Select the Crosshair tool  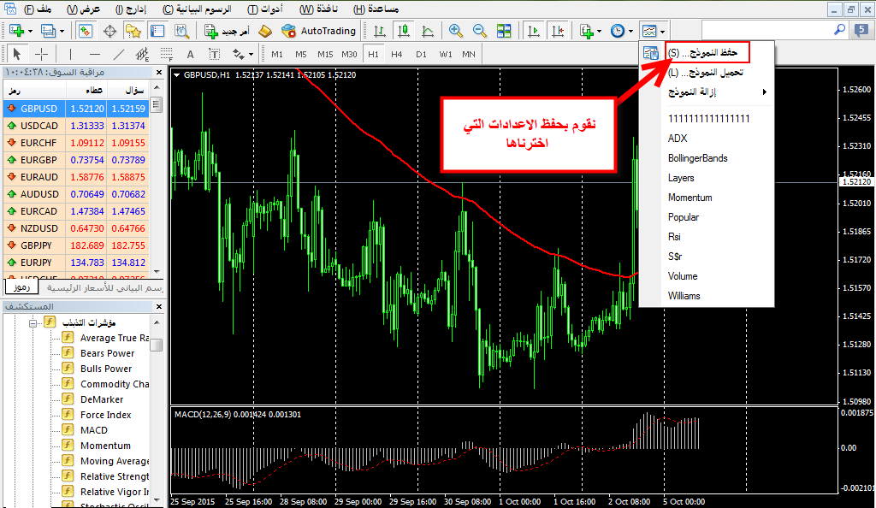click(x=41, y=54)
